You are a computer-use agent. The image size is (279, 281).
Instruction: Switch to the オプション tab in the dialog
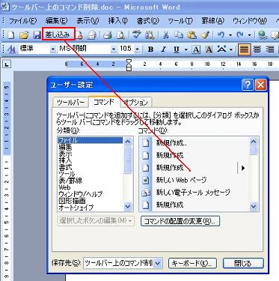[x=136, y=103]
